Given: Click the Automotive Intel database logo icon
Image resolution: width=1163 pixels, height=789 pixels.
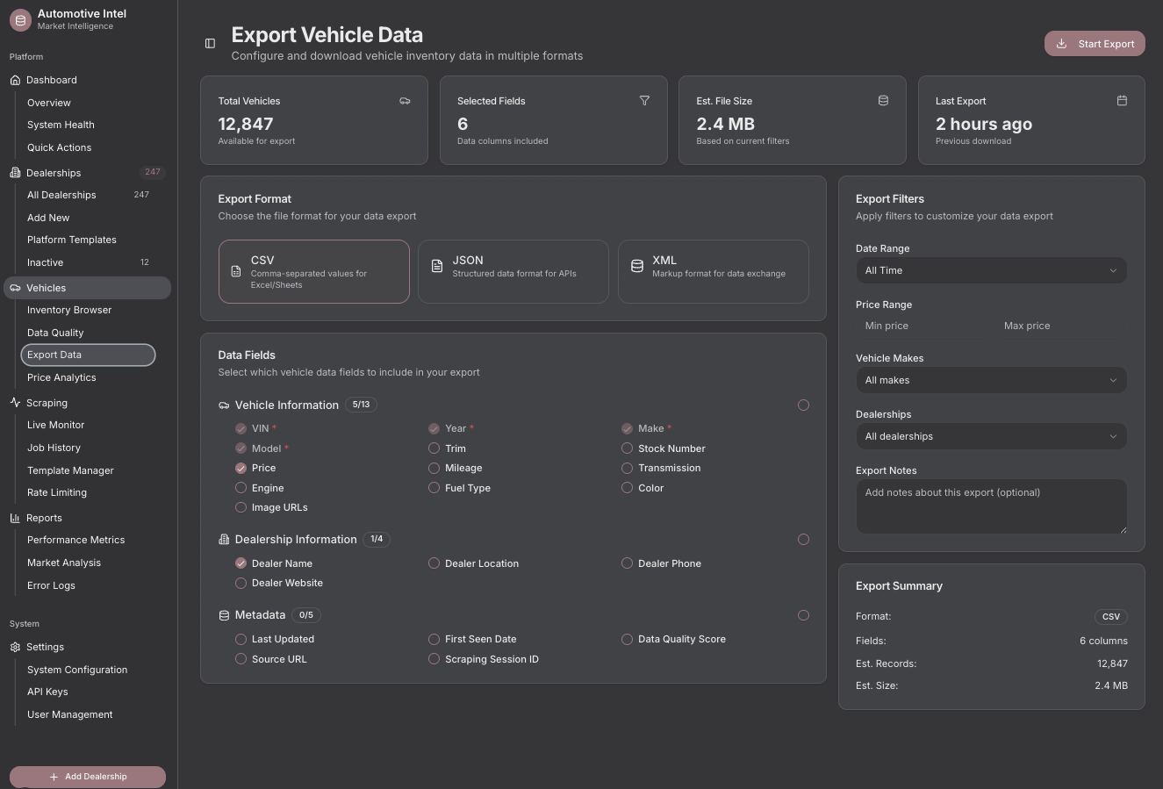Looking at the screenshot, I should tap(20, 20).
